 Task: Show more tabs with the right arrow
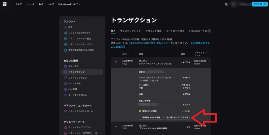(209, 31)
